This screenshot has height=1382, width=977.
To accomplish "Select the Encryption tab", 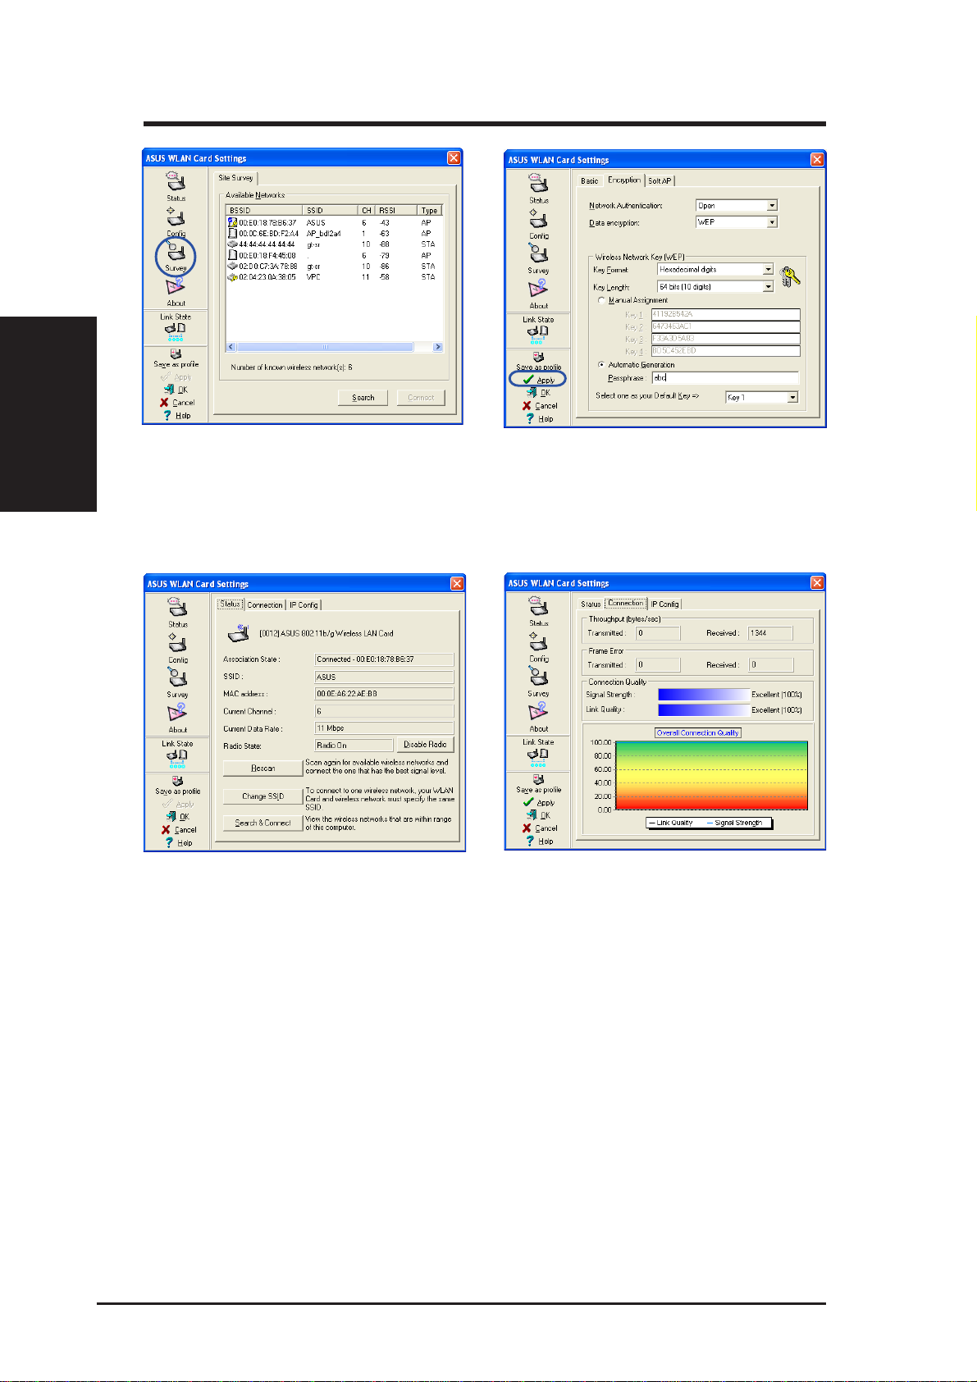I will click(x=624, y=180).
